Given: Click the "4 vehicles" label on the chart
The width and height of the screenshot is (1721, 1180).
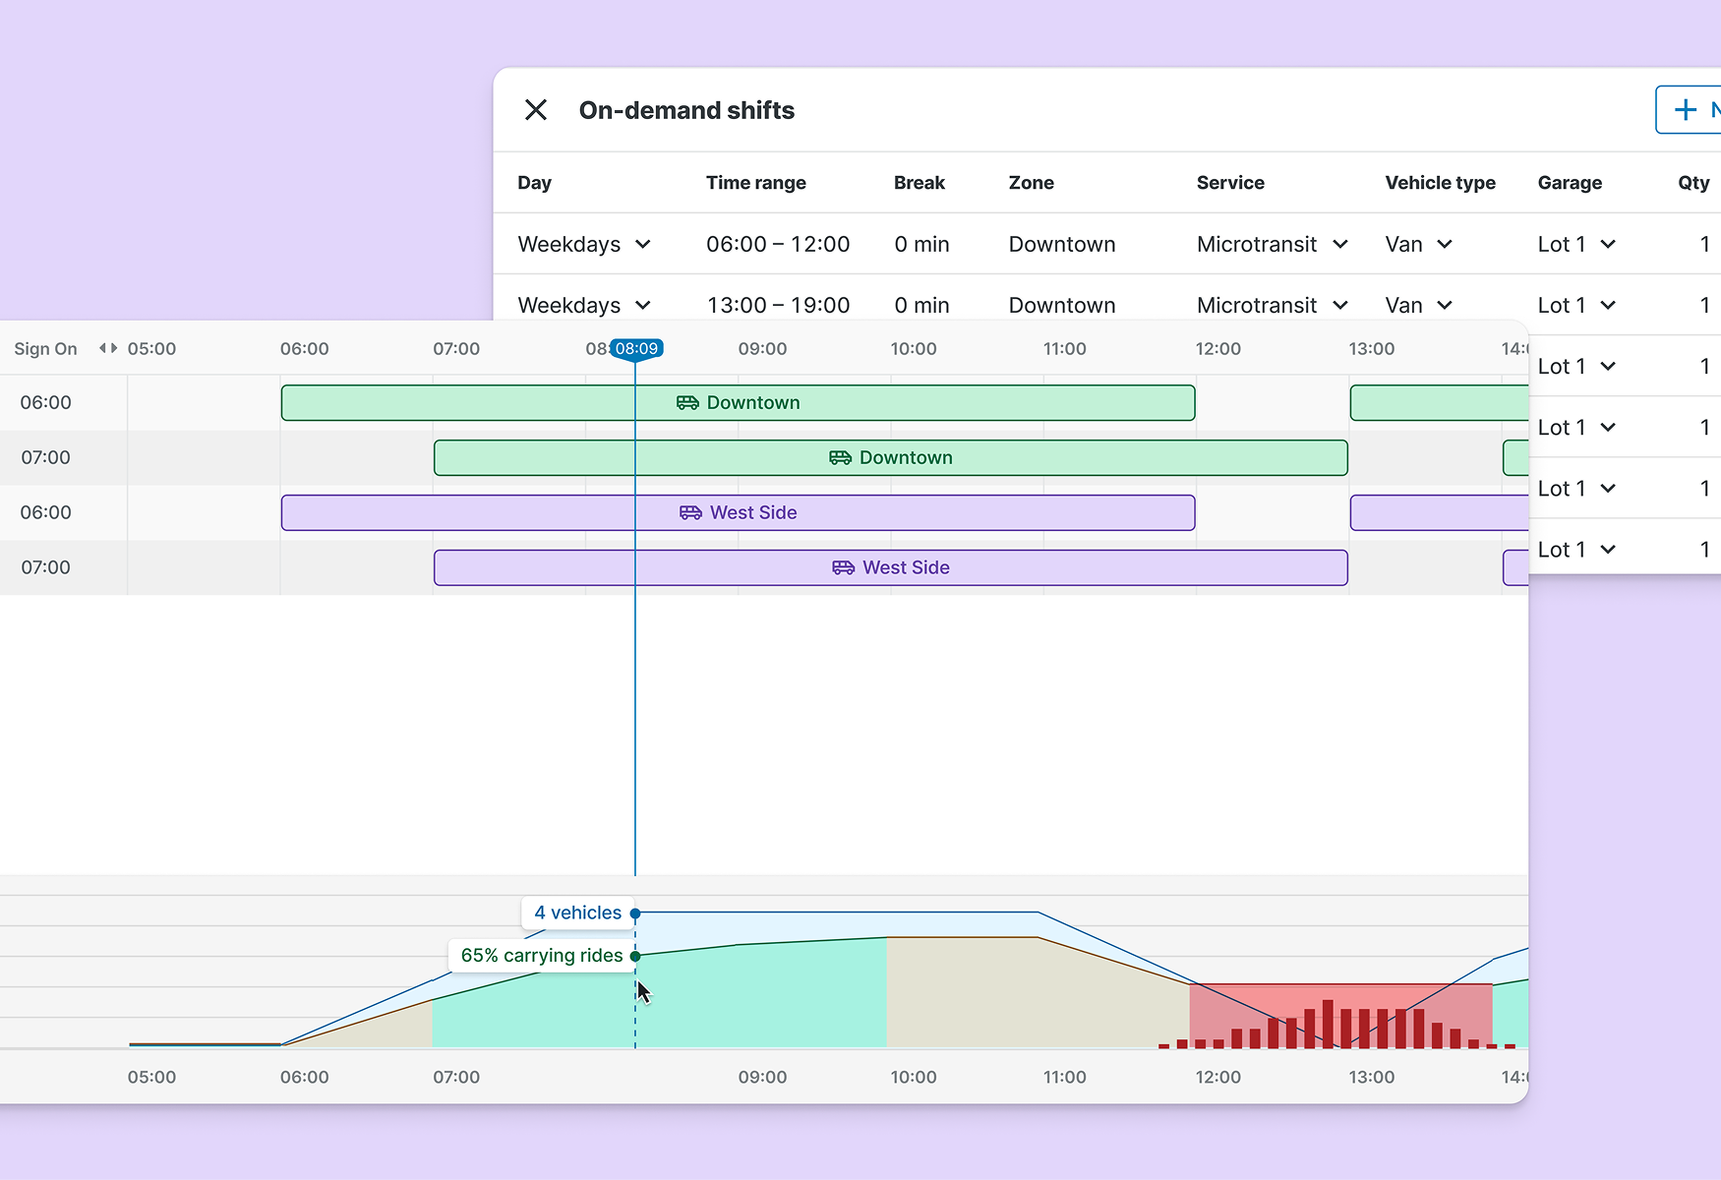Looking at the screenshot, I should [577, 913].
